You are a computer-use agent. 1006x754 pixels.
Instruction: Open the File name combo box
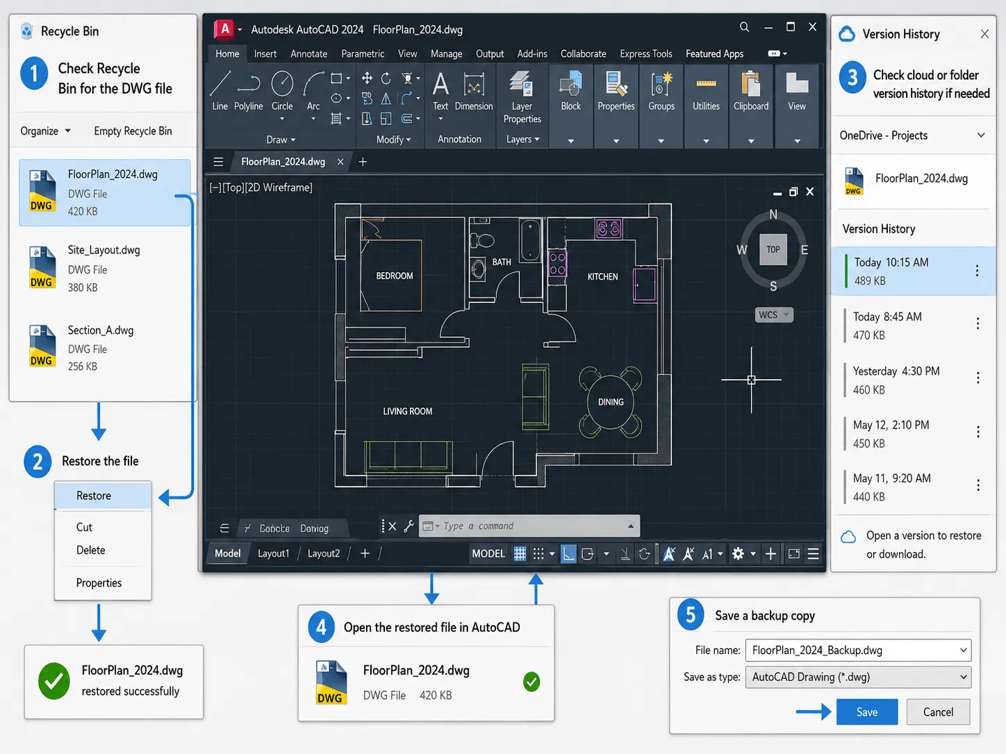[857, 651]
